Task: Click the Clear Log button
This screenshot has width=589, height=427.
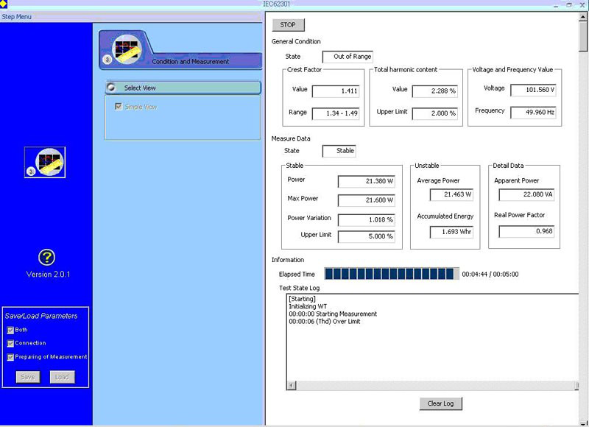Action: click(x=440, y=403)
